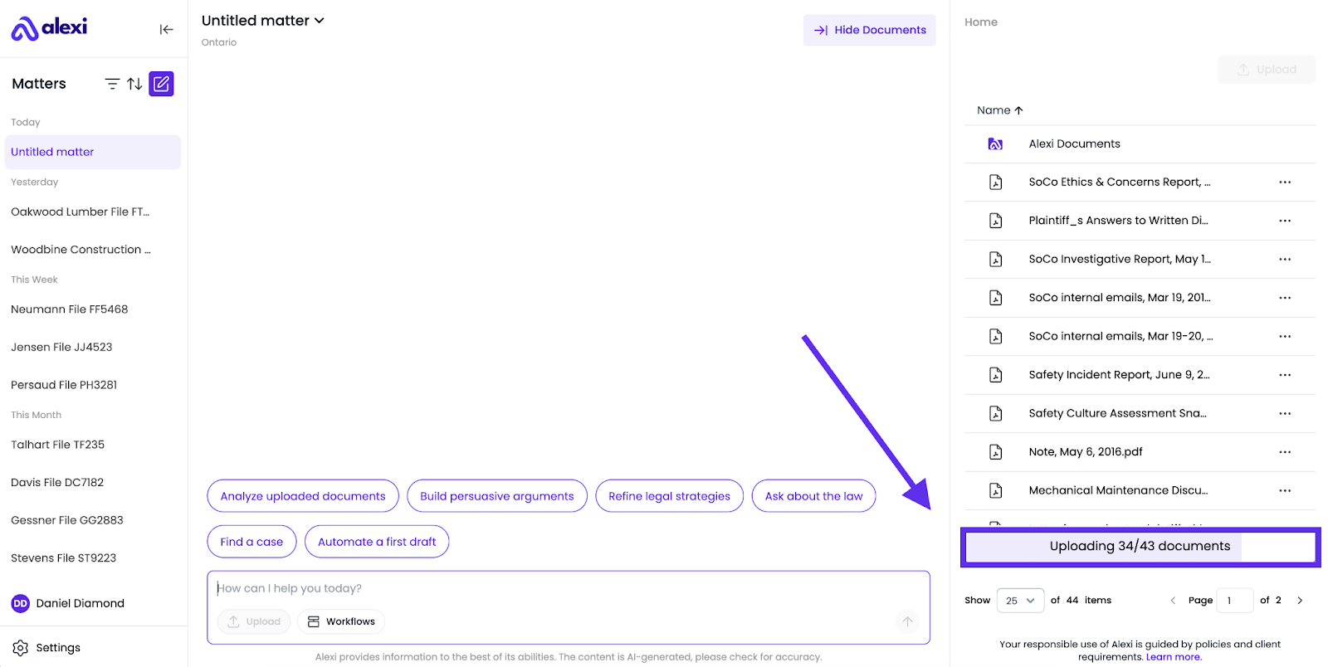Click the Home breadcrumb in documents panel

pyautogui.click(x=981, y=22)
